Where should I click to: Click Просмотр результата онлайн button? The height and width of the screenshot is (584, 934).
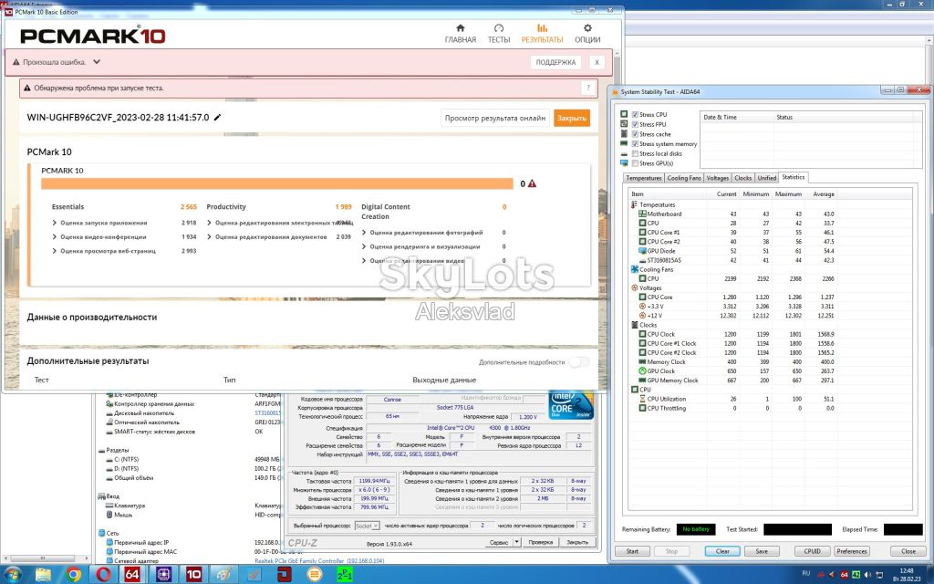495,118
